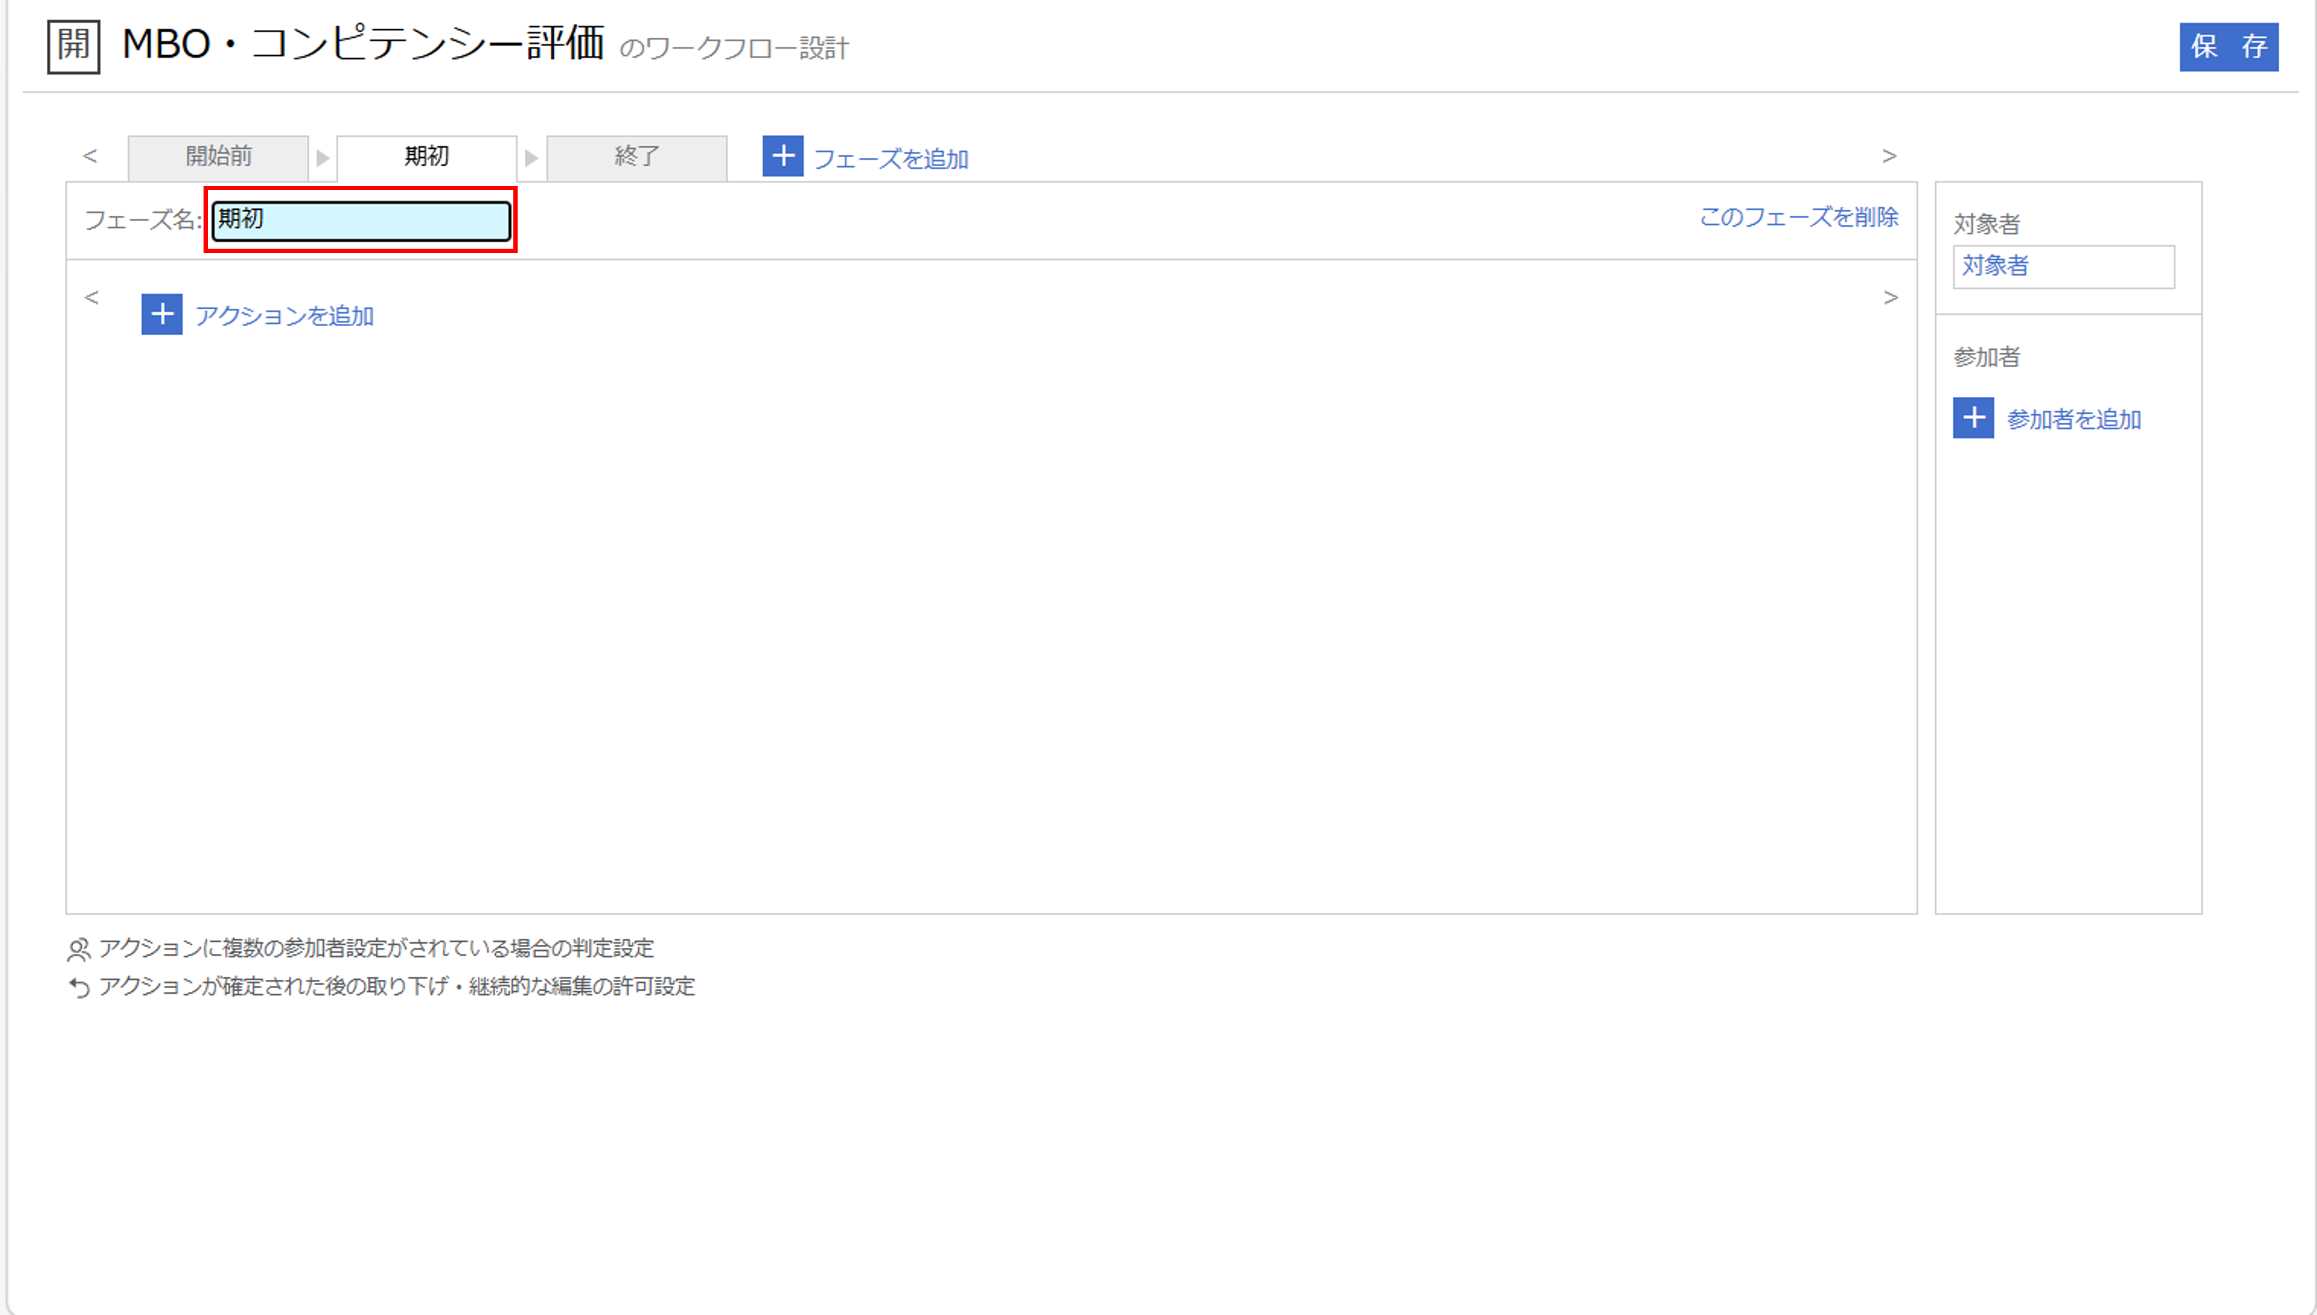Screen dimensions: 2317x1315
Task: Click the arrow between 開始前 and 期初 tabs
Action: click(323, 158)
